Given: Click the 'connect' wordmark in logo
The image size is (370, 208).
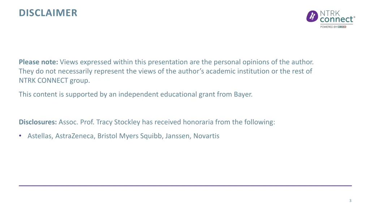Looking at the screenshot, I should click(336, 19).
